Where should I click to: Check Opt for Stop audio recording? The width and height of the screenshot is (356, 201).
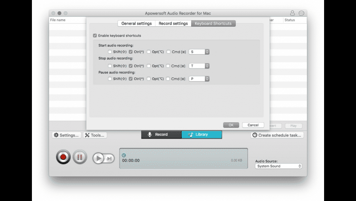click(x=149, y=66)
